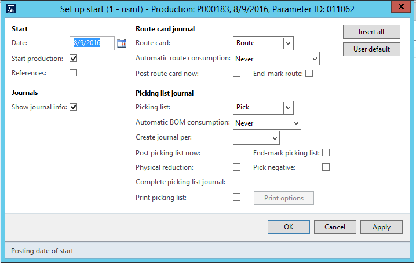Enable the End-mark route checkbox

tap(309, 74)
